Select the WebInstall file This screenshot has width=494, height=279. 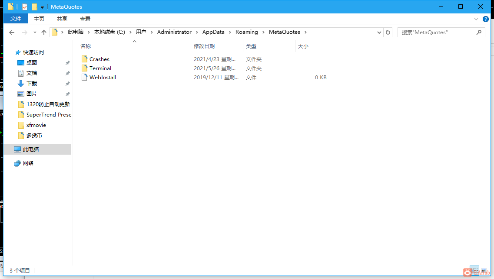click(103, 77)
